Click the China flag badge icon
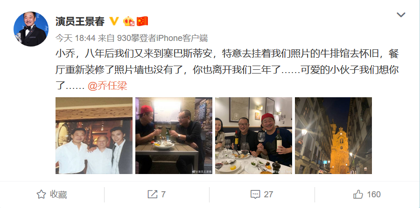Image resolution: width=420 pixels, height=208 pixels. coord(142,21)
